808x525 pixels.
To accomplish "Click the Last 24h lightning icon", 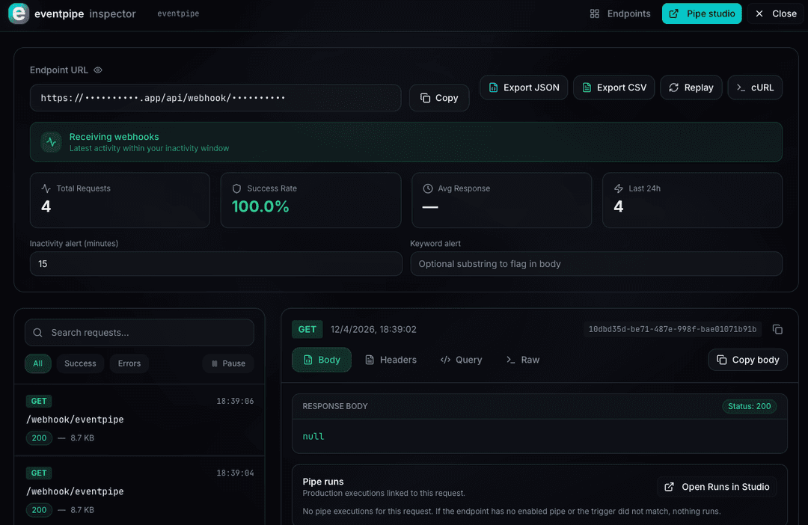I will [x=619, y=188].
